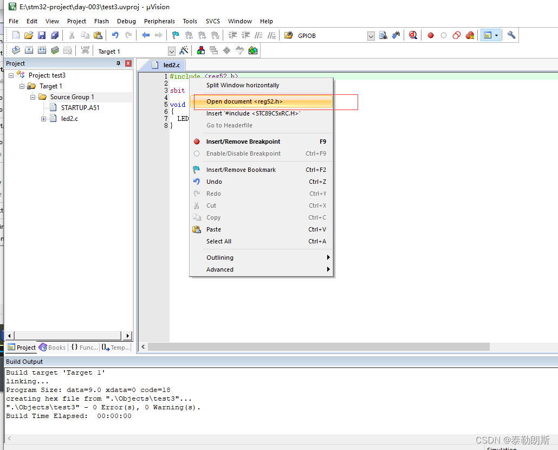
Task: Insert breakpoint using red dot toolbar icon
Action: [431, 35]
